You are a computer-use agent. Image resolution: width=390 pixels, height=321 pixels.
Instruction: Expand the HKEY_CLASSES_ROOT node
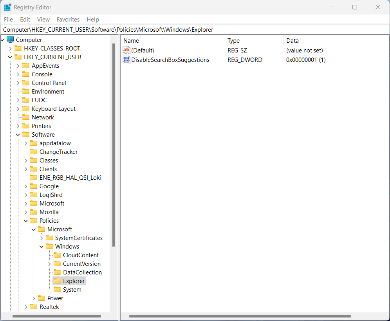tap(10, 49)
